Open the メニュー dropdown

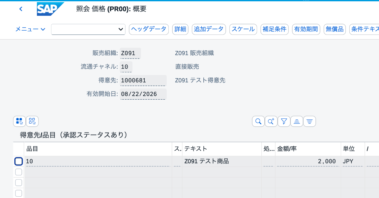(x=30, y=29)
